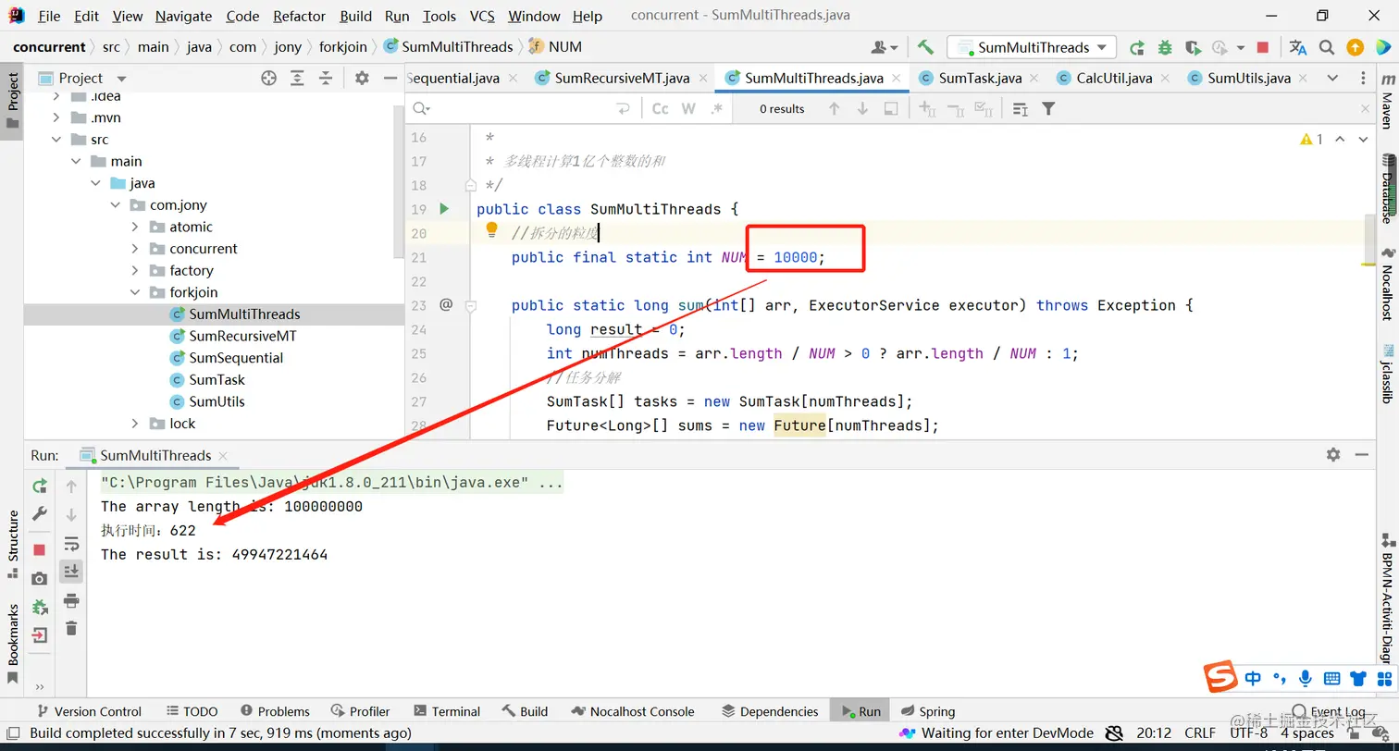Collapse the main folder
The width and height of the screenshot is (1399, 751).
pos(77,161)
